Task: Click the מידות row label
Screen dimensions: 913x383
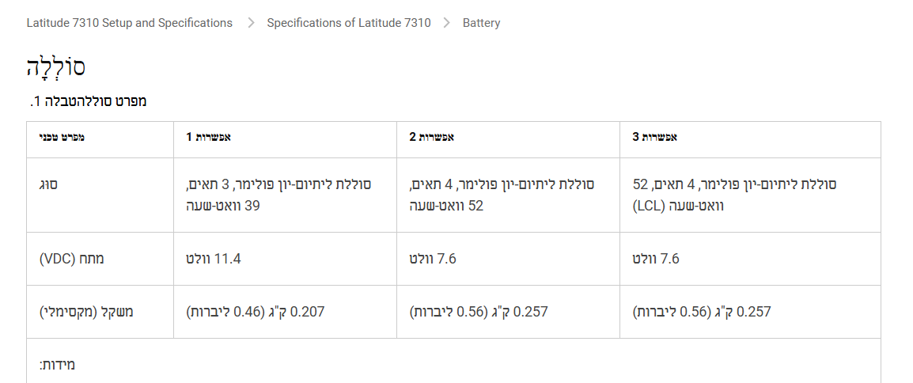Action: click(x=57, y=365)
